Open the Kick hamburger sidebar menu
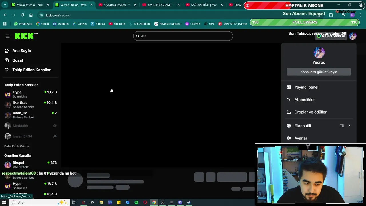The image size is (366, 206). click(7, 36)
